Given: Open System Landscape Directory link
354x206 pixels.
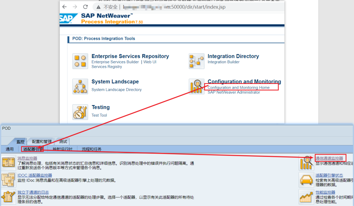Looking at the screenshot, I should pos(116,90).
